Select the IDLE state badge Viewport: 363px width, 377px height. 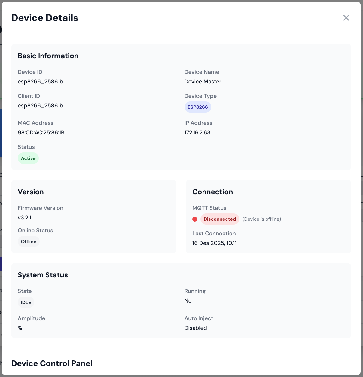26,302
